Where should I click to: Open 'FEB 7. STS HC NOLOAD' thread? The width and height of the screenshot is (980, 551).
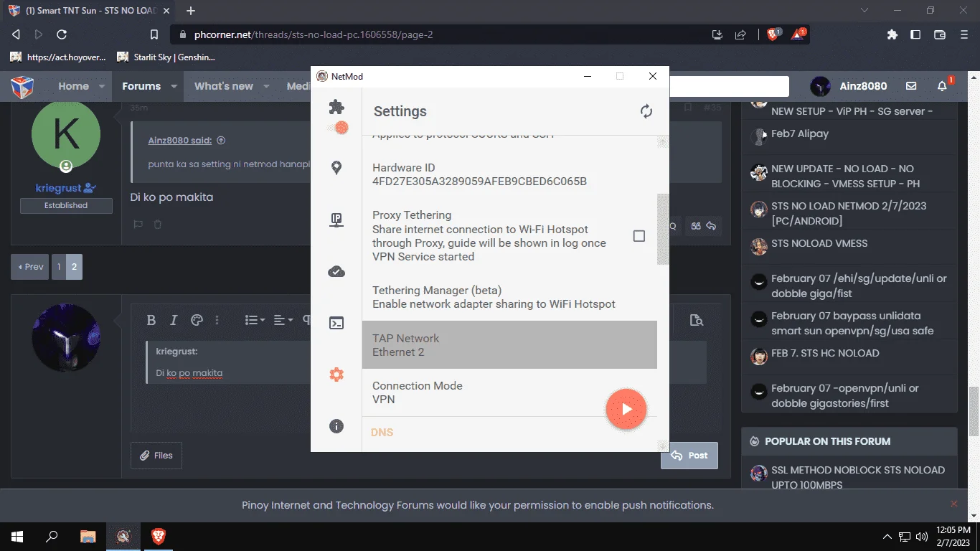tap(825, 353)
